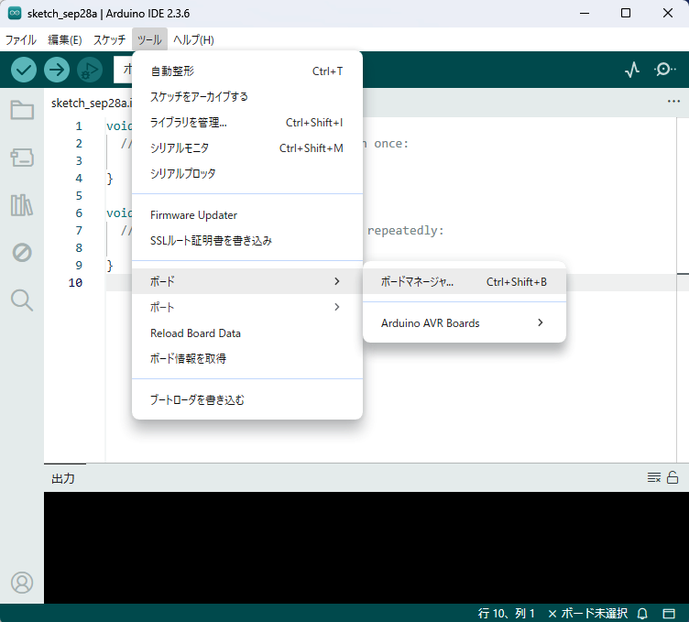
Task: Open the Library Manager books icon
Action: [x=22, y=205]
